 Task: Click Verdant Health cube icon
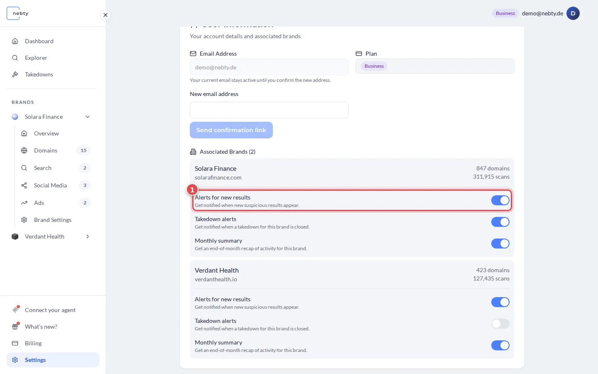15,236
